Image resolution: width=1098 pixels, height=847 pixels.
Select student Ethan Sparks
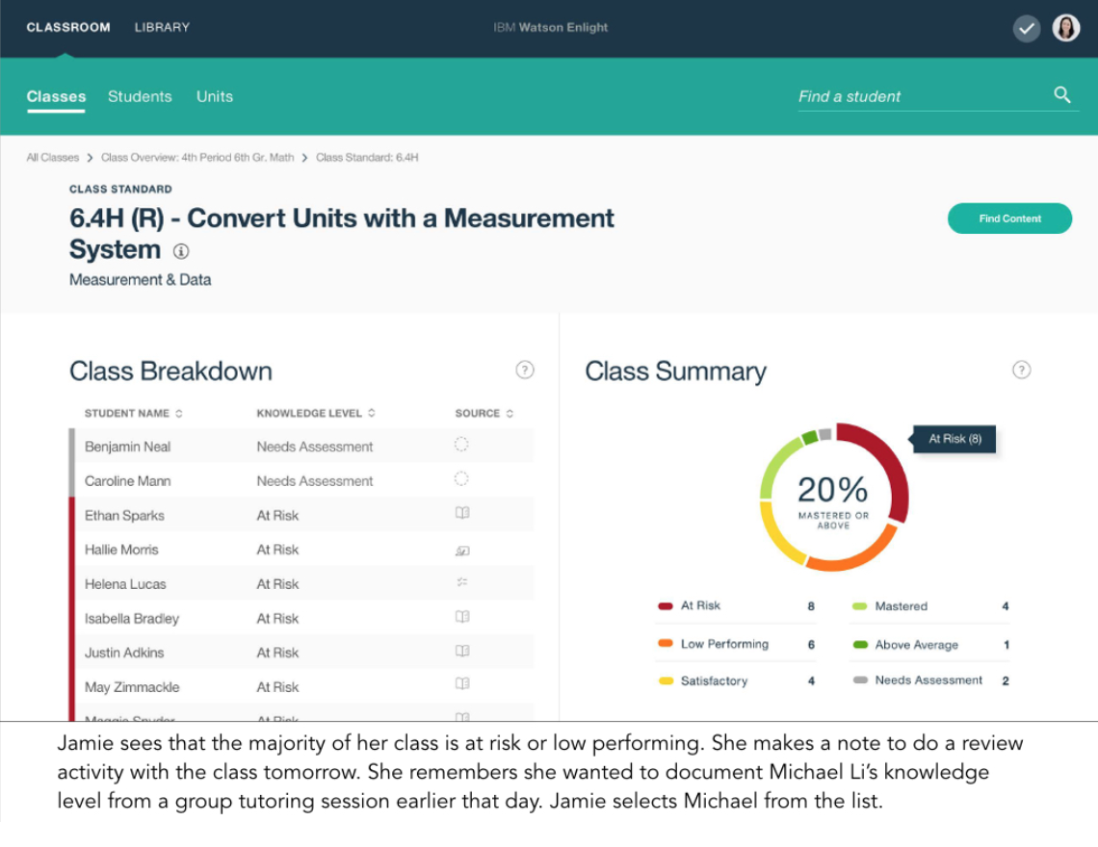124,515
